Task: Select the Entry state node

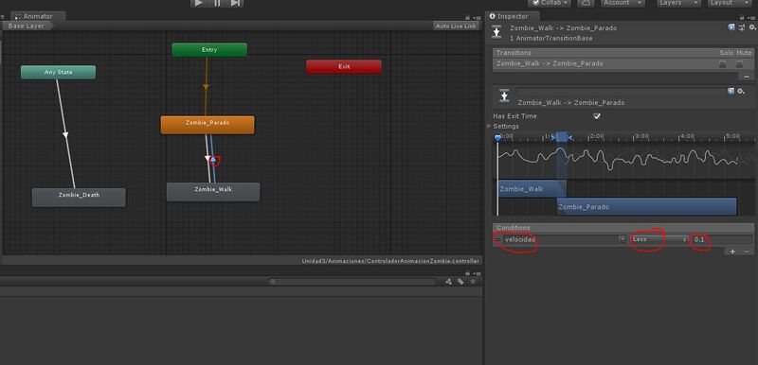Action: point(209,50)
